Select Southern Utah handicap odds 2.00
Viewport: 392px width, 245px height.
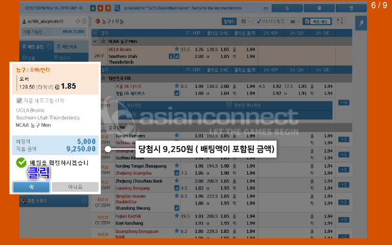[x=199, y=57]
